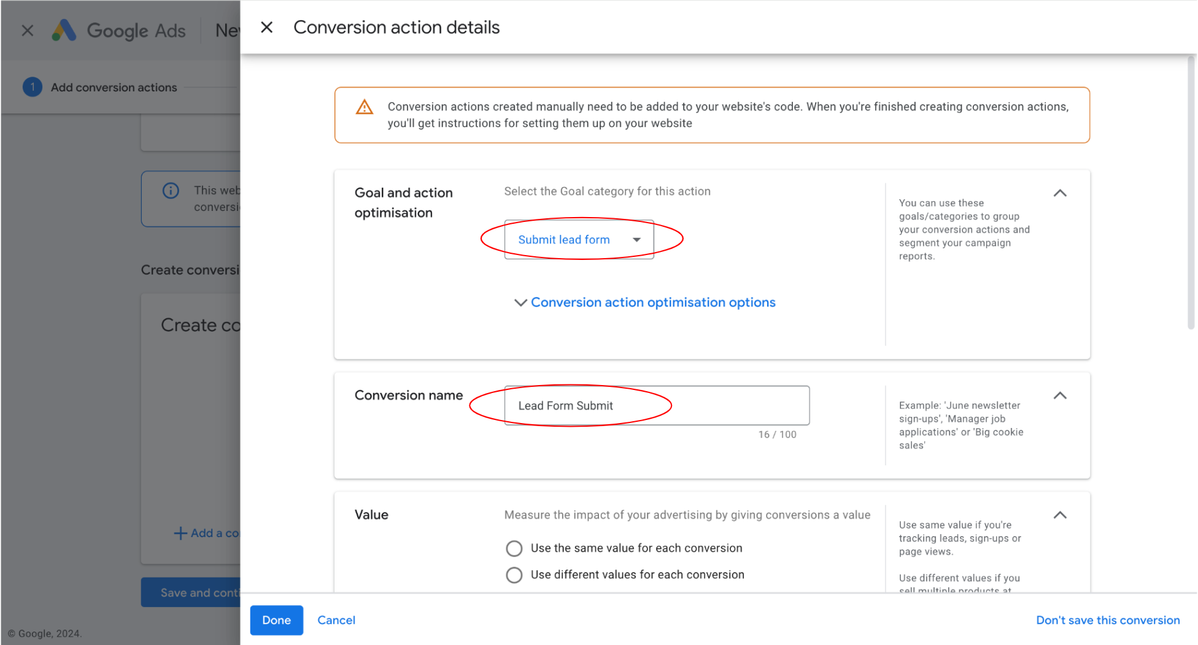Click the step 1 circle indicator
Screen dimensions: 1198x645
tap(33, 87)
